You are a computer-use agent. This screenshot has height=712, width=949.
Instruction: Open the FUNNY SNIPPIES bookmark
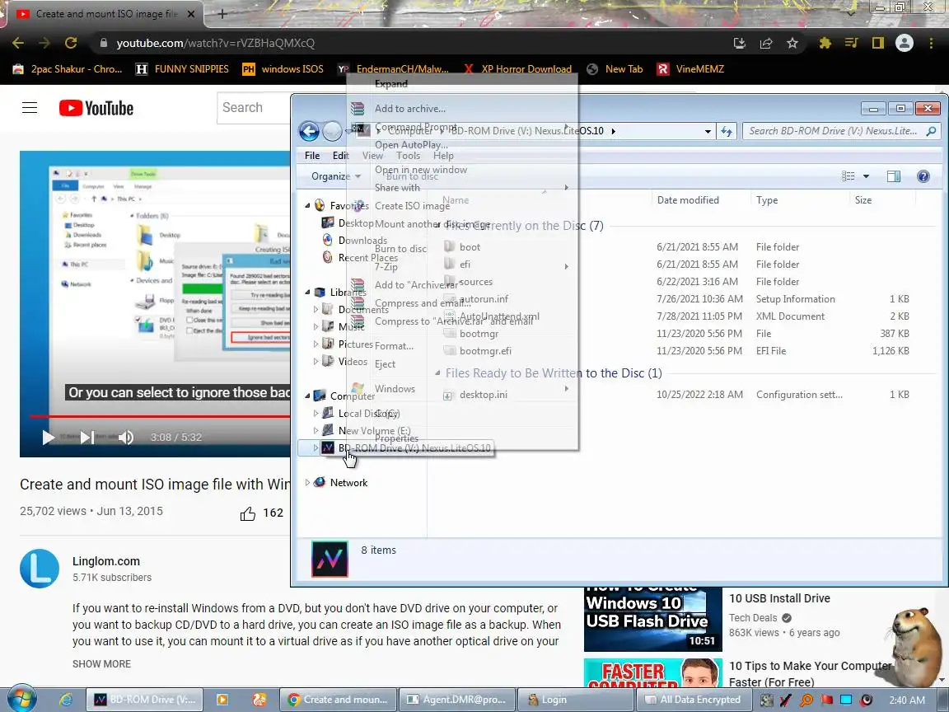(x=182, y=69)
